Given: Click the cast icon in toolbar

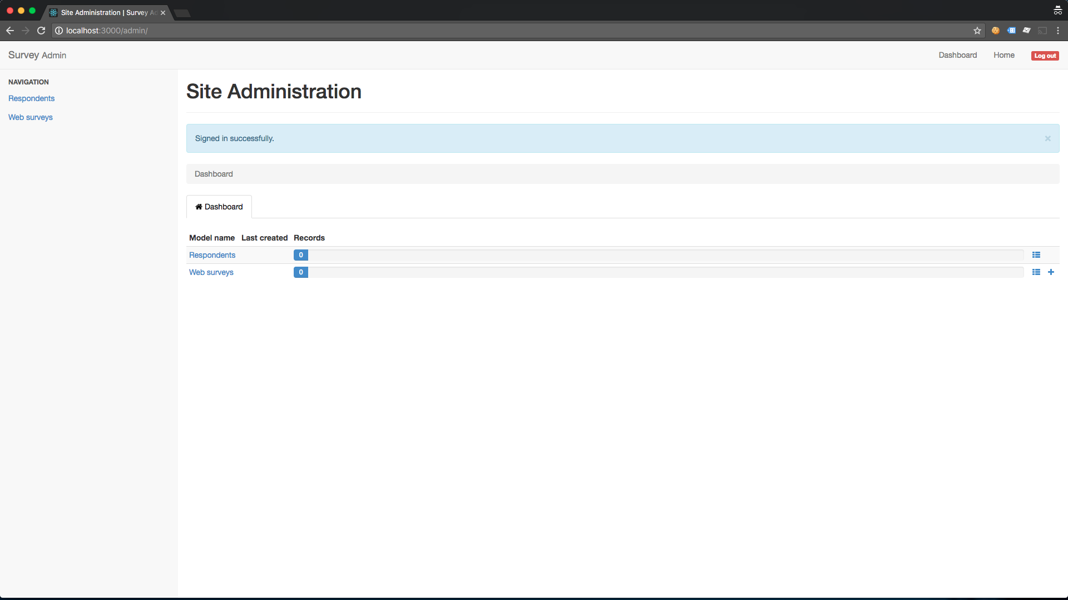Looking at the screenshot, I should (x=1042, y=31).
